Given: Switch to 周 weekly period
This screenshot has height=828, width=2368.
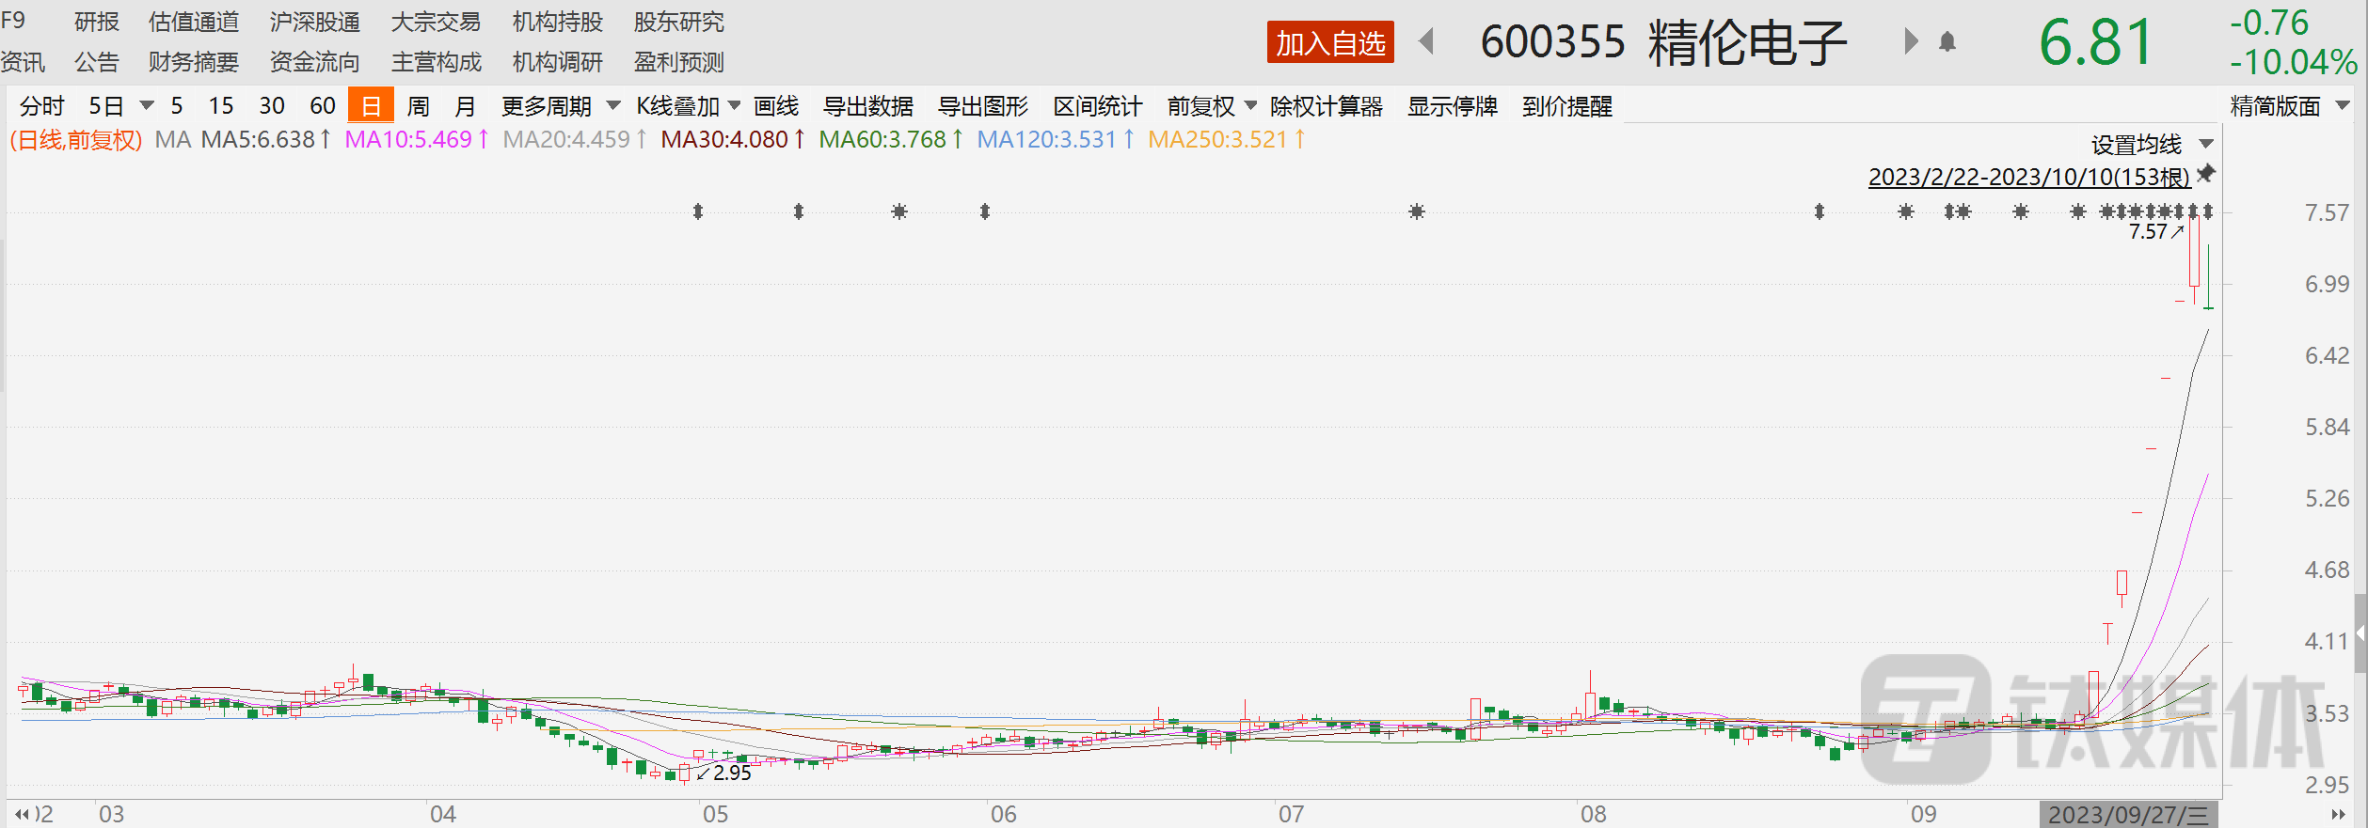Looking at the screenshot, I should (418, 106).
